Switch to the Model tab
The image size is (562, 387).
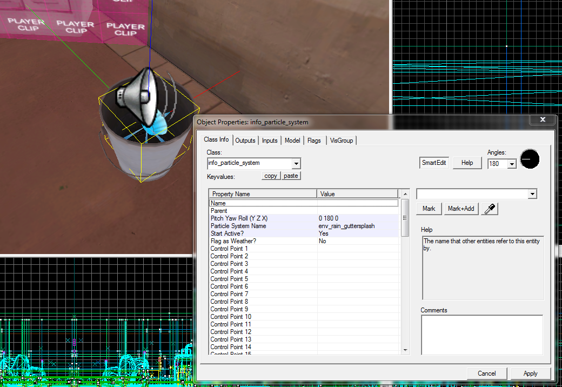click(292, 141)
